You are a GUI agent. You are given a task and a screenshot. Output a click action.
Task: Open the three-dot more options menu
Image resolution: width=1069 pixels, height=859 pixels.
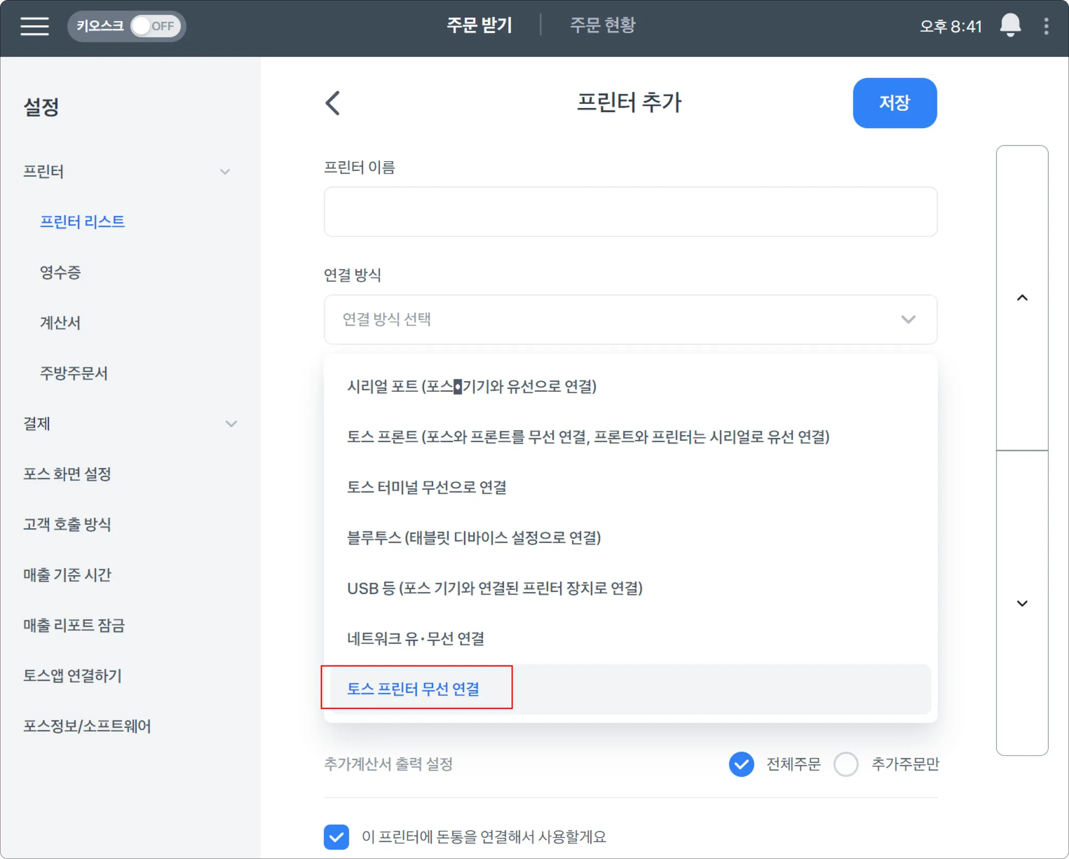pos(1046,26)
